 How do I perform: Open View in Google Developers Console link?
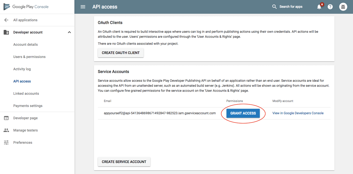coord(298,113)
